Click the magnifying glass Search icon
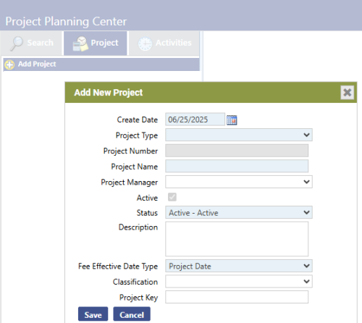This screenshot has height=323, width=362. (x=17, y=43)
